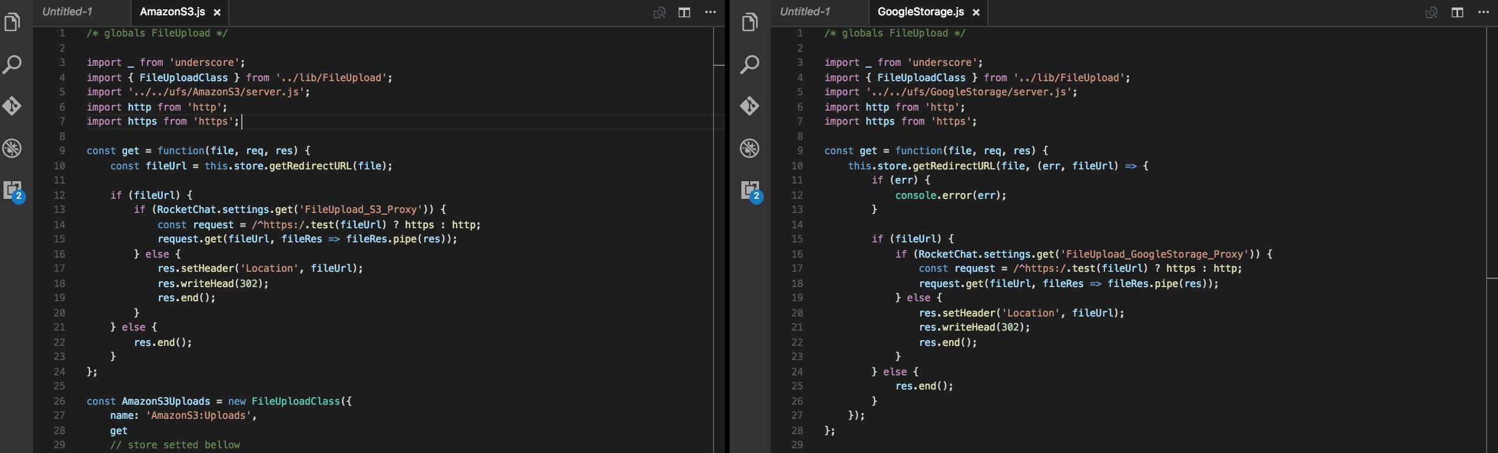
Task: Click 'res.setHeader' line in AmazonS3.js
Action: pos(260,268)
